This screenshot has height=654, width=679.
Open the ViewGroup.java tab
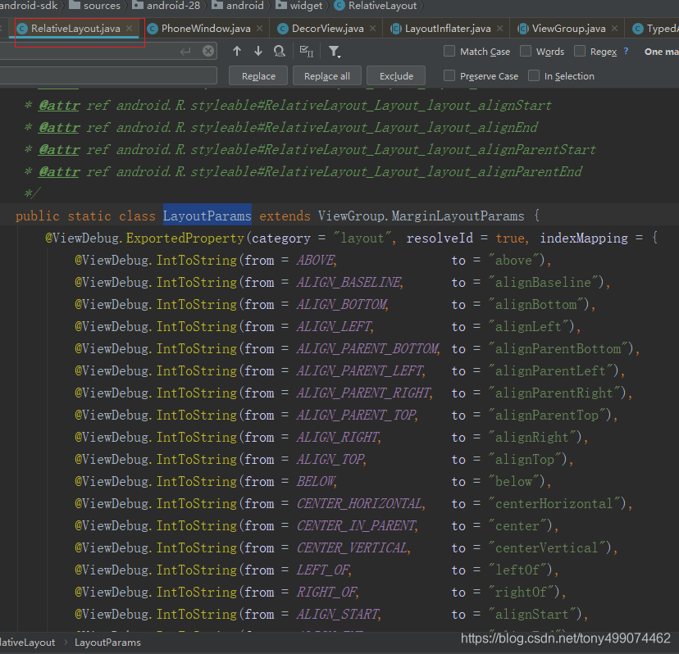click(568, 29)
